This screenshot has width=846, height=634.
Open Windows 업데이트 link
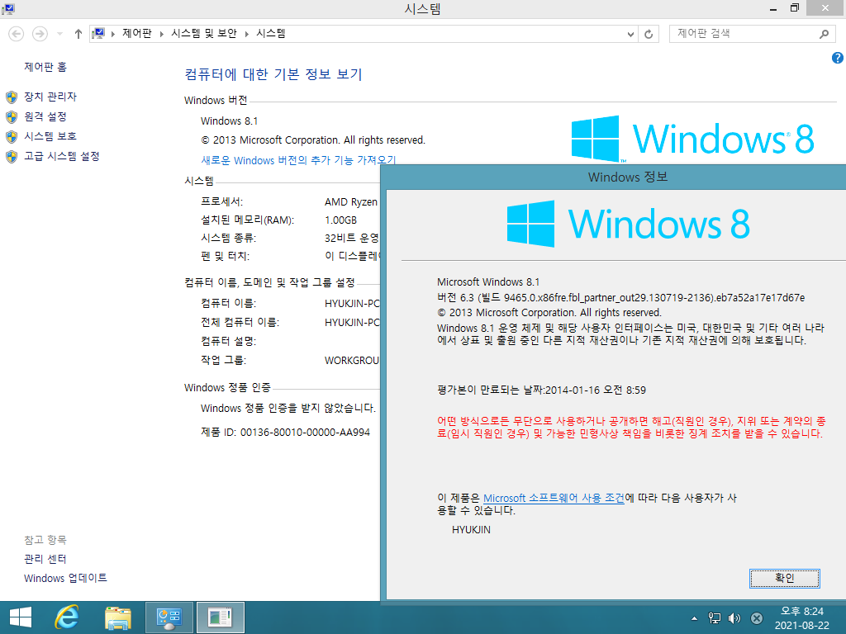[65, 578]
